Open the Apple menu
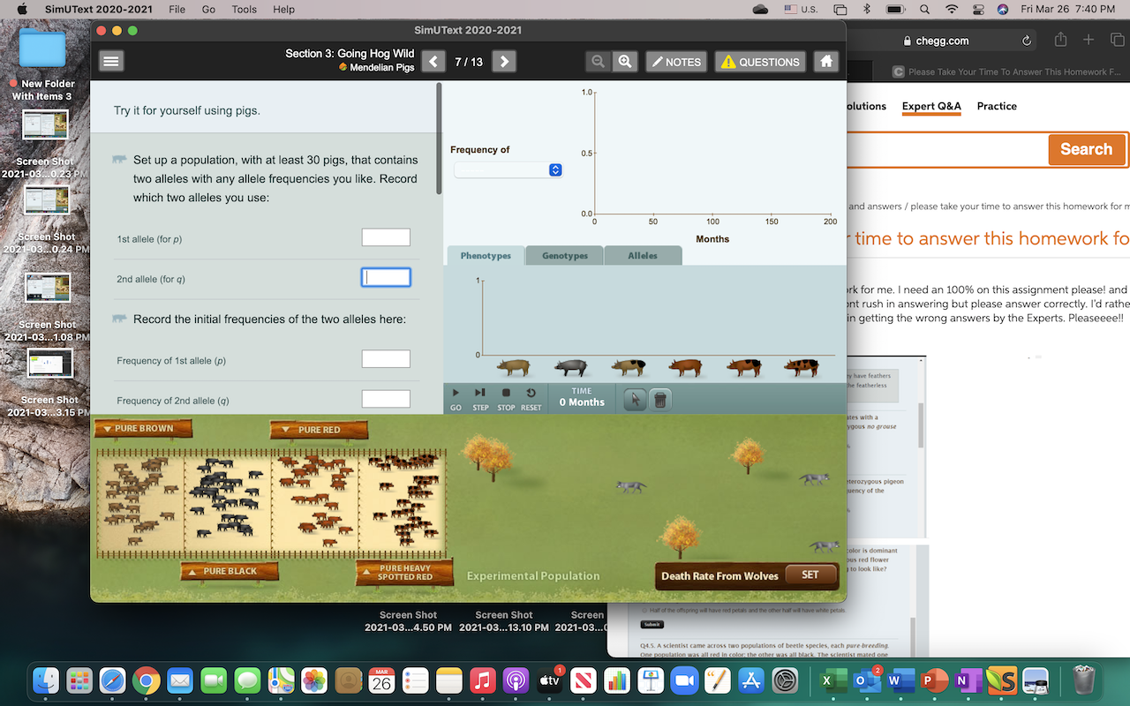The height and width of the screenshot is (706, 1130). click(22, 9)
